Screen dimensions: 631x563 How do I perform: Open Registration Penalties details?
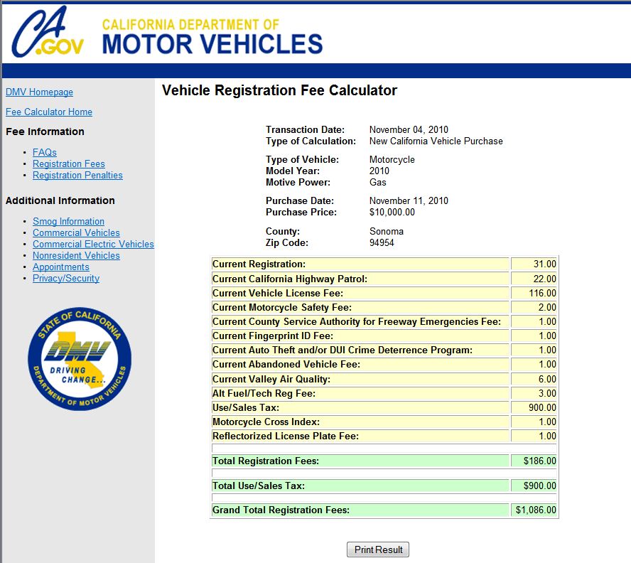[77, 175]
